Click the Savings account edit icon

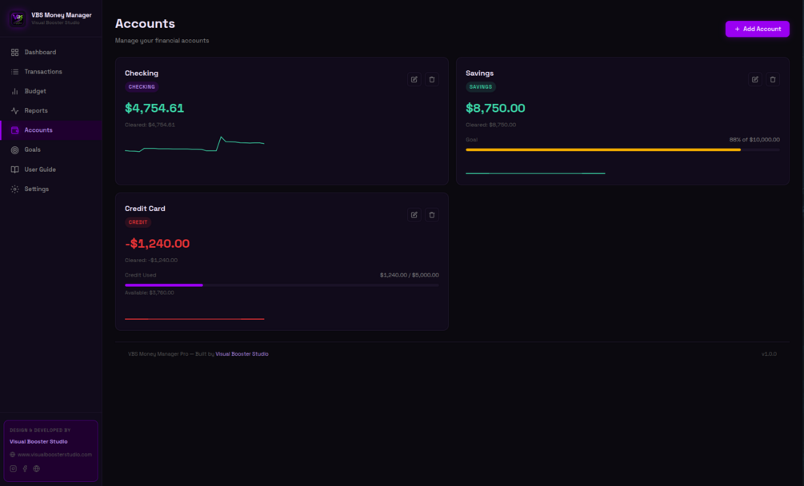754,79
